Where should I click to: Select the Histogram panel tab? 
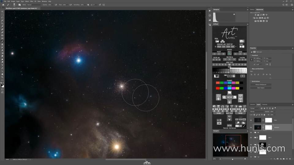click(216, 9)
